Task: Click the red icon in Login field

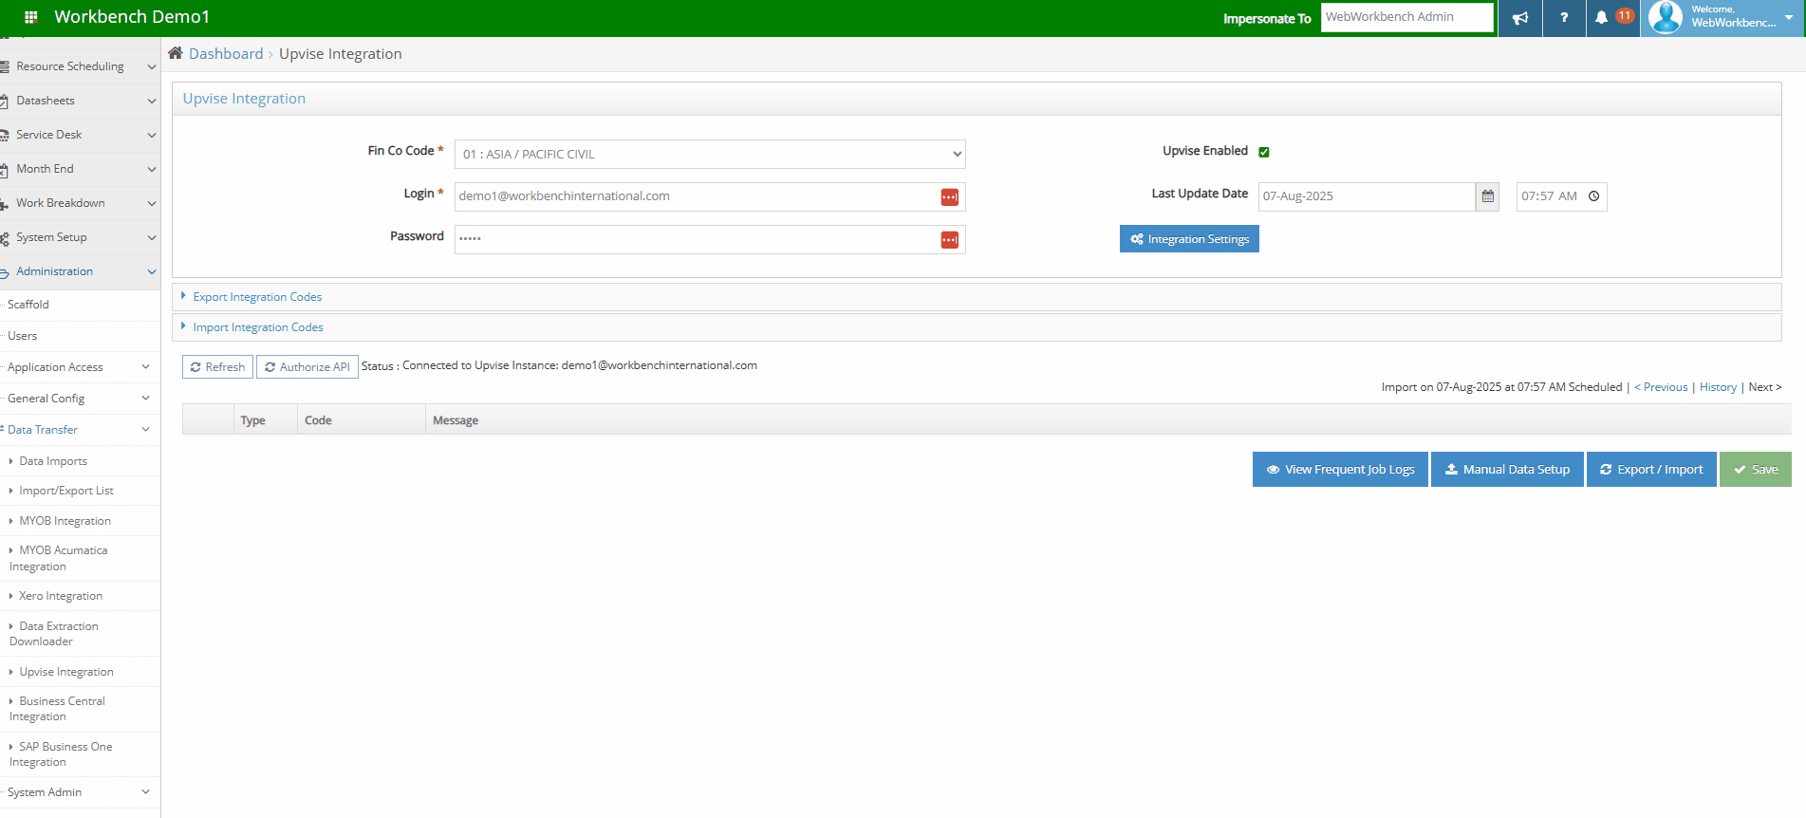Action: click(949, 197)
